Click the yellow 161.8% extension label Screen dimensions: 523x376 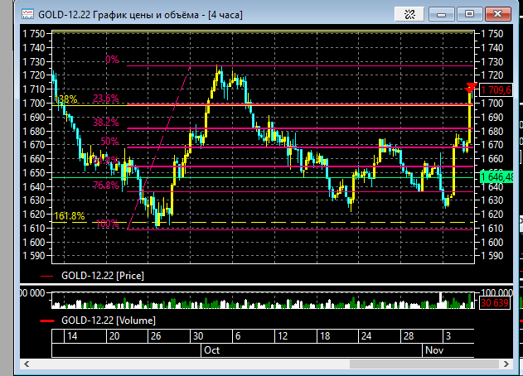pyautogui.click(x=70, y=216)
